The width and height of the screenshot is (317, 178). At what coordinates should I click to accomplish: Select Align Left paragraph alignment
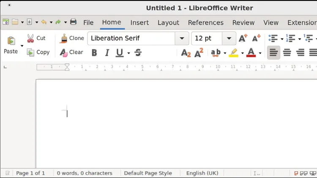click(273, 52)
